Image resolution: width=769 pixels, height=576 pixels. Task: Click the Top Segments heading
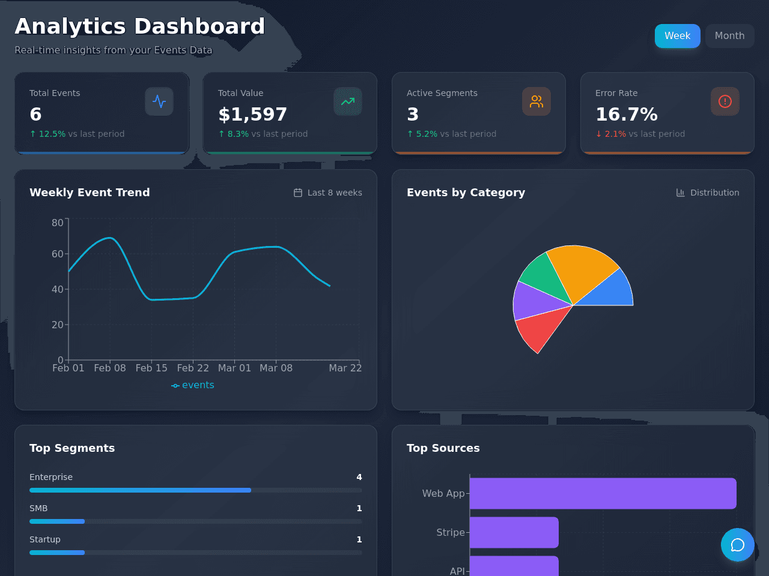72,448
